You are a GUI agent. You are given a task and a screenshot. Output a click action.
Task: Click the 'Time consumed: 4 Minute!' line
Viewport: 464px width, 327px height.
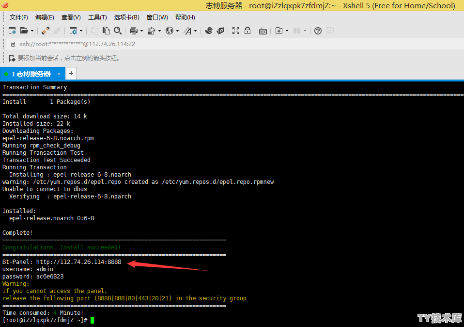(43, 313)
